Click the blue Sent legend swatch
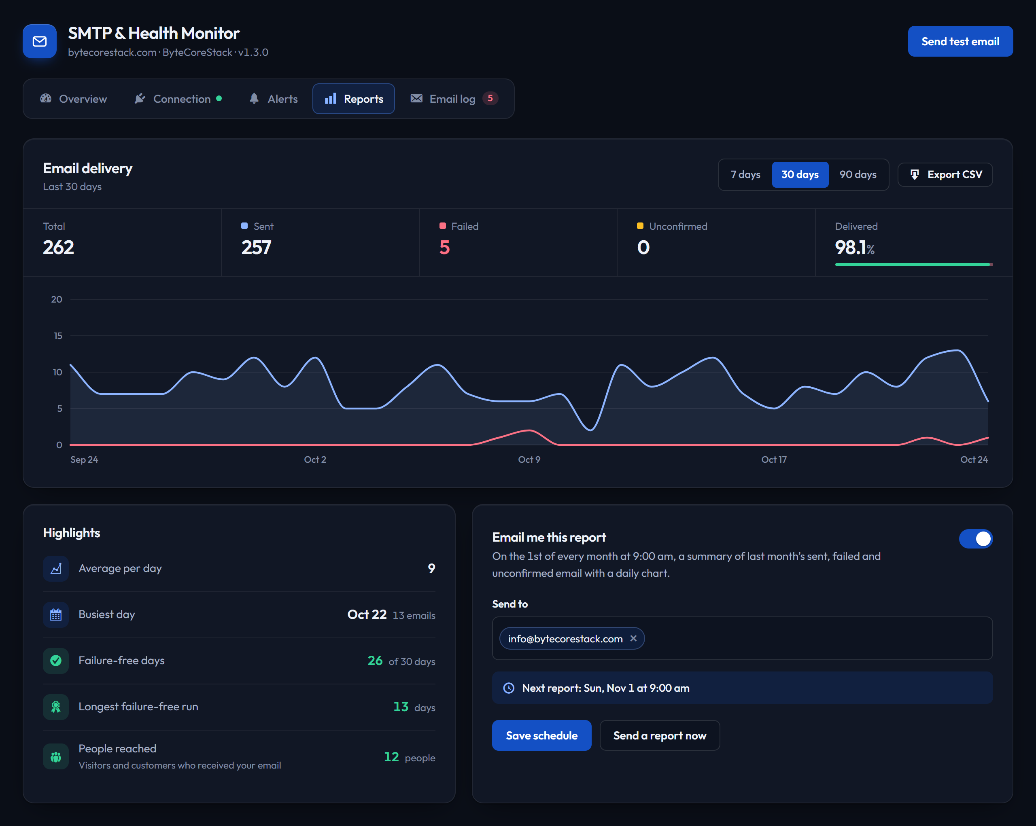 click(x=244, y=226)
